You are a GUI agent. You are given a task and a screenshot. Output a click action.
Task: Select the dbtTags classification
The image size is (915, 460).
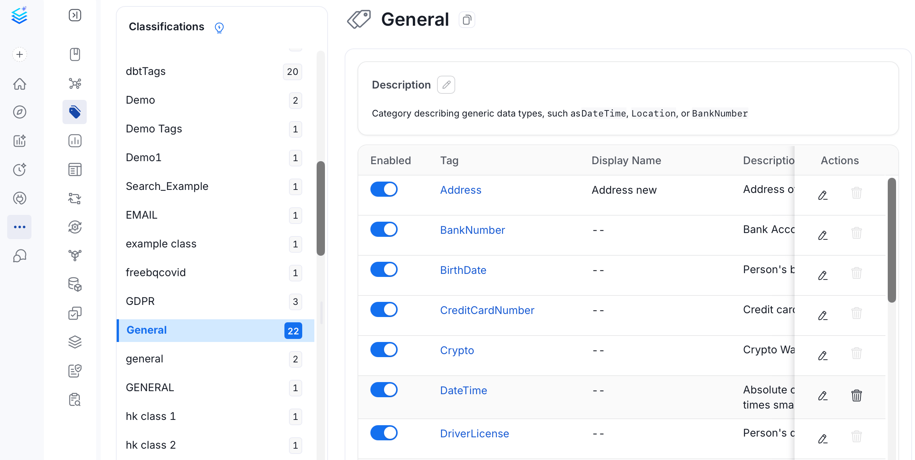pos(215,71)
